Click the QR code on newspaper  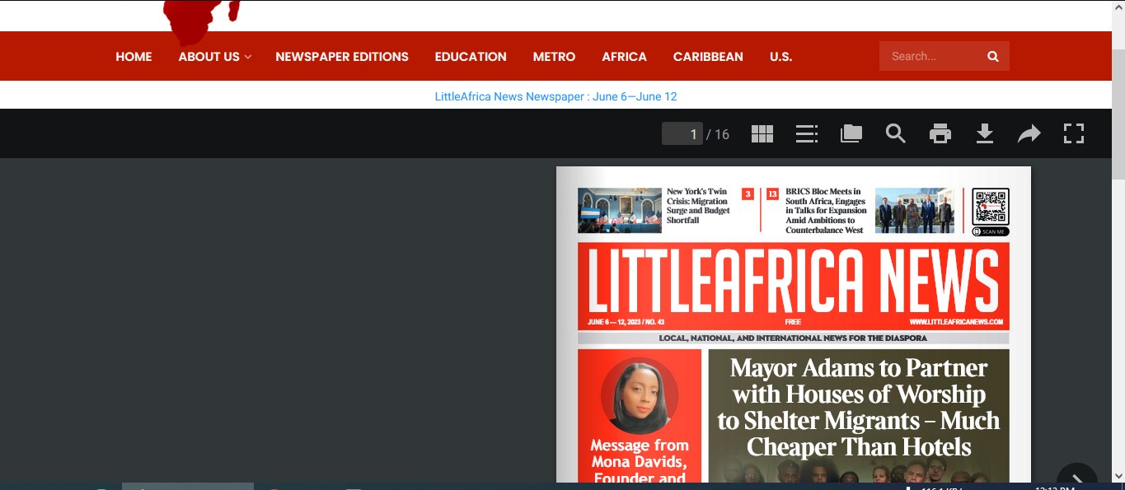pyautogui.click(x=990, y=208)
